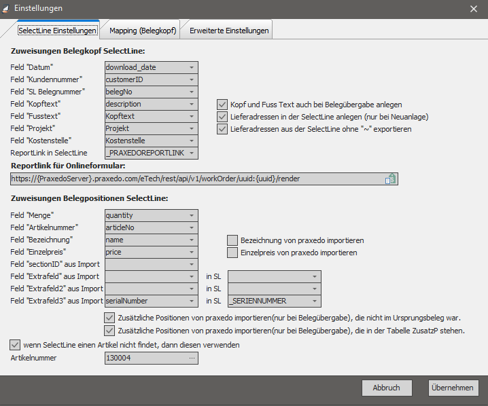
Task: Toggle Einzelpreis von praxedo importieren
Action: (x=232, y=253)
